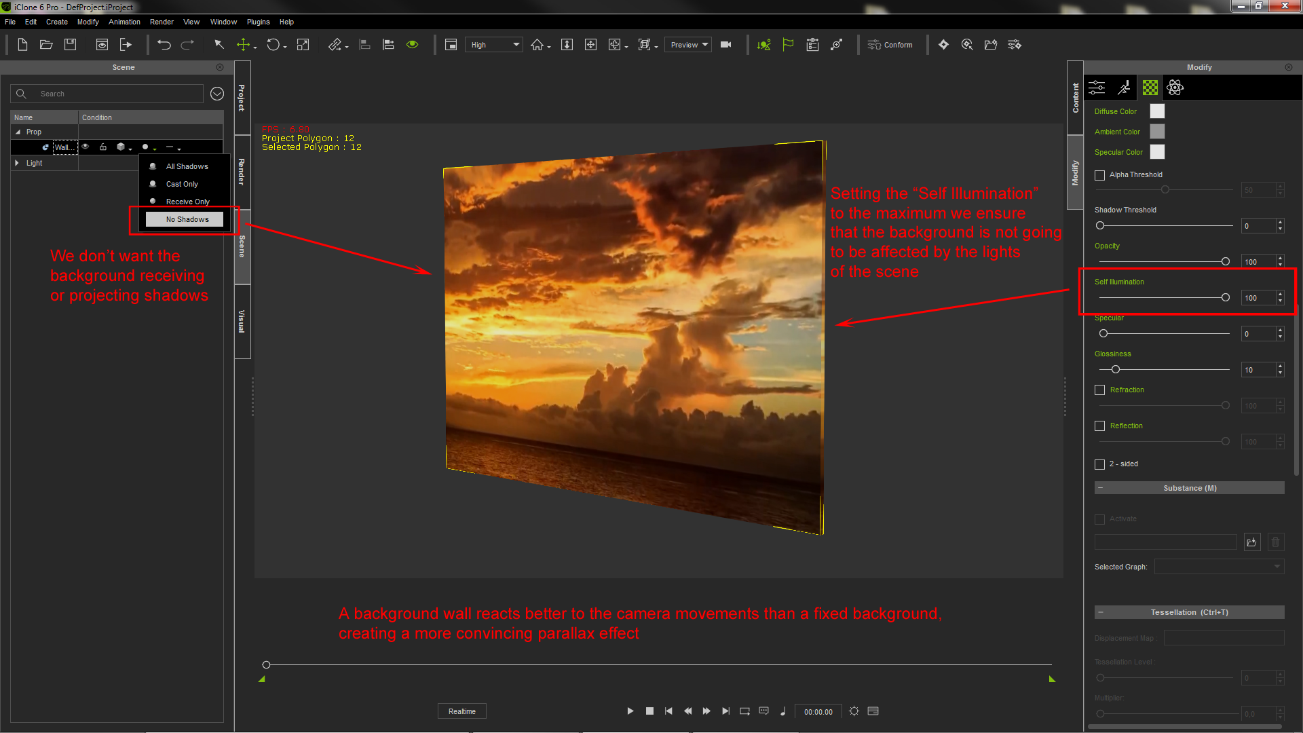Viewport: 1303px width, 733px height.
Task: Click the load Substance file icon
Action: click(x=1252, y=542)
